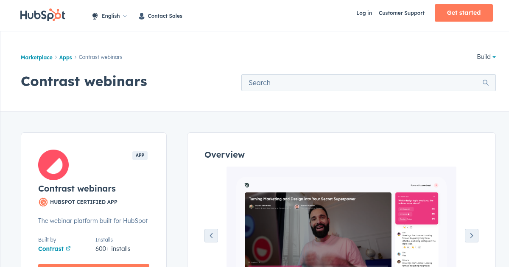Screen dimensions: 509x267
Task: Open the Marketplace breadcrumb page
Action: [36, 57]
